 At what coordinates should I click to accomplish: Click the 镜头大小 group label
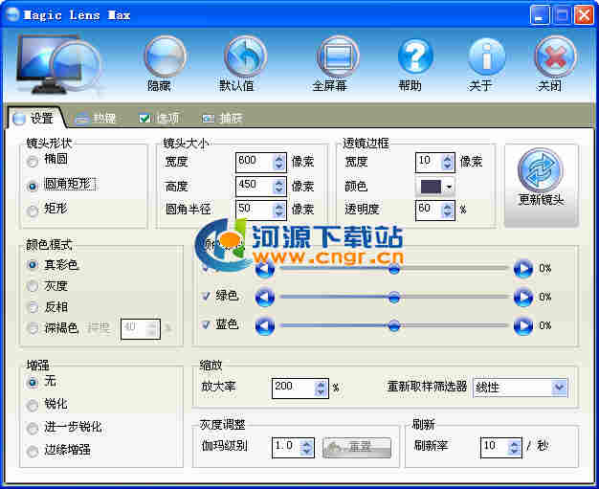tap(186, 144)
